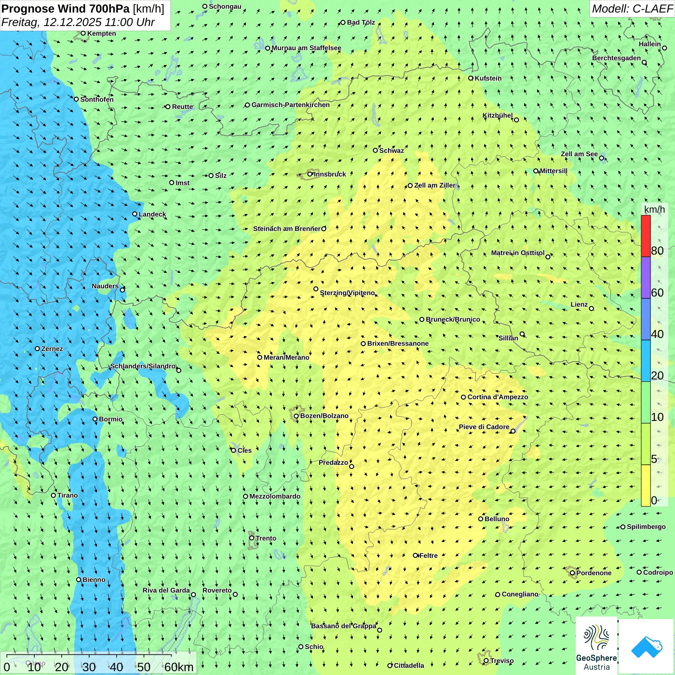The height and width of the screenshot is (675, 675).
Task: Click the Tirano city marker
Action: pos(54,495)
